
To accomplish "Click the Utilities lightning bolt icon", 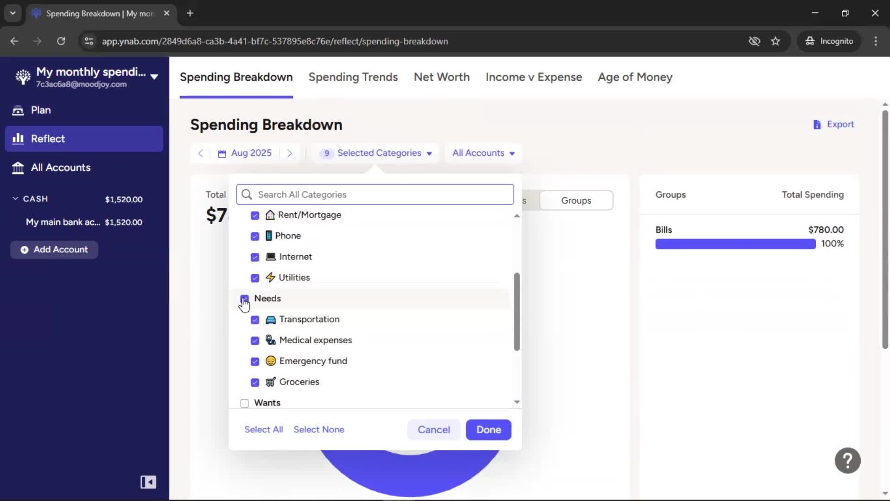I will coord(270,277).
